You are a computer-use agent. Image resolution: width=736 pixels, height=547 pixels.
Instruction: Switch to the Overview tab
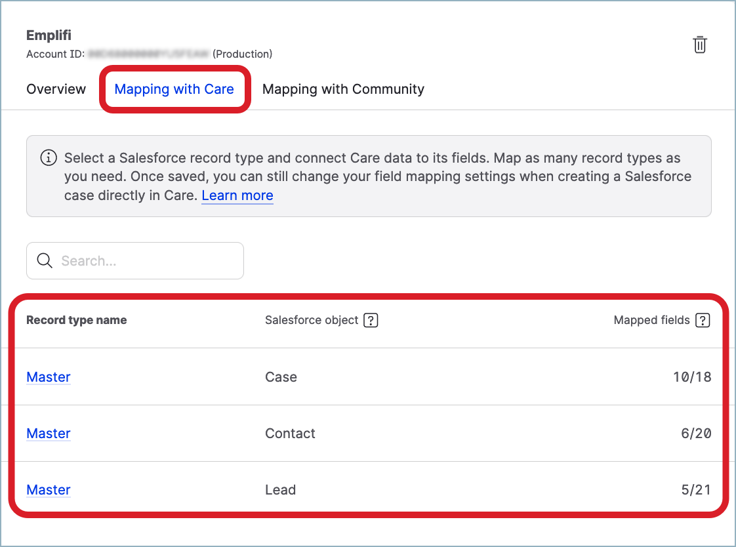(x=56, y=89)
